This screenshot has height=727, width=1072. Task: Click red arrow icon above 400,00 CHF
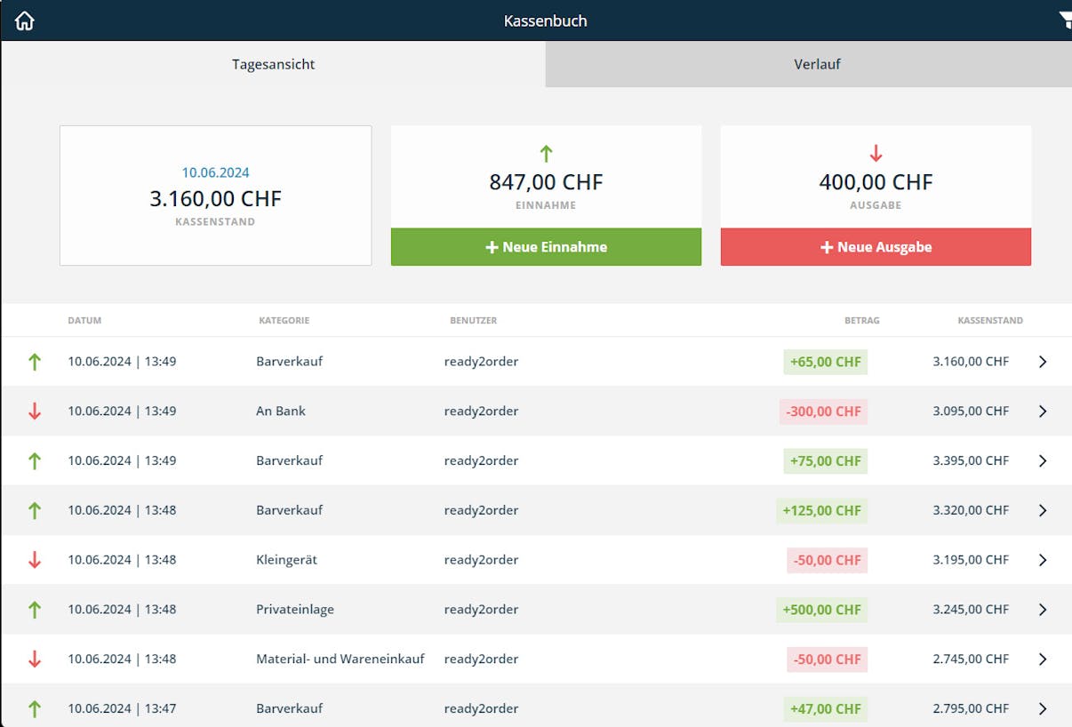point(876,154)
